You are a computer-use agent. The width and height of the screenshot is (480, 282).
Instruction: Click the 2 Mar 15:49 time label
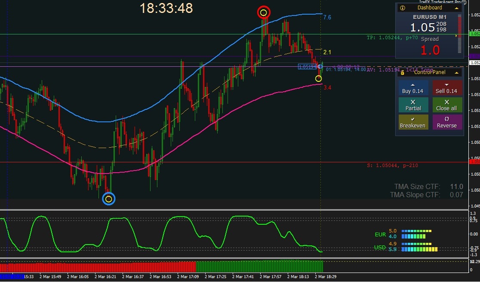(x=50, y=277)
